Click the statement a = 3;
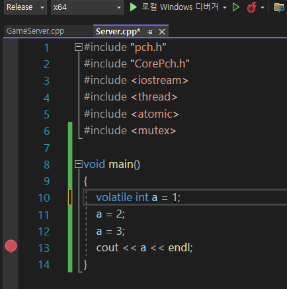This screenshot has width=287, height=289. pos(110,231)
